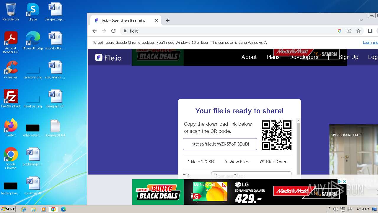Open Edge from the taskbar
The image size is (378, 213).
63,209
